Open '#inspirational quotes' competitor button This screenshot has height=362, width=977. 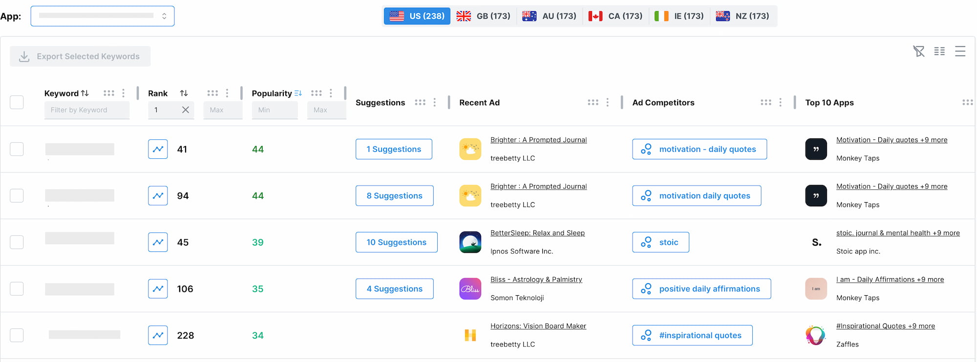click(692, 335)
